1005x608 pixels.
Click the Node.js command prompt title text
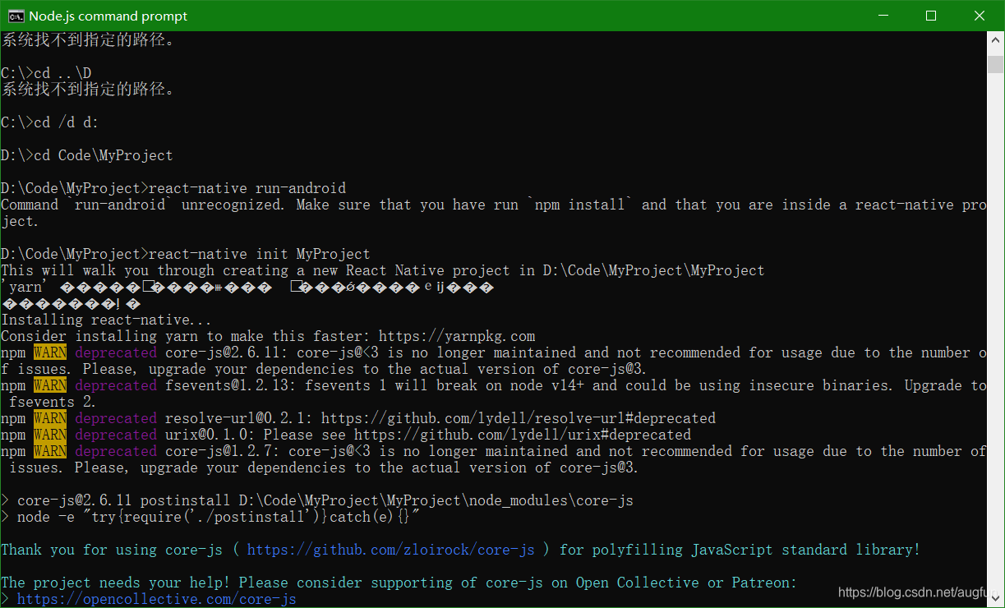click(108, 16)
